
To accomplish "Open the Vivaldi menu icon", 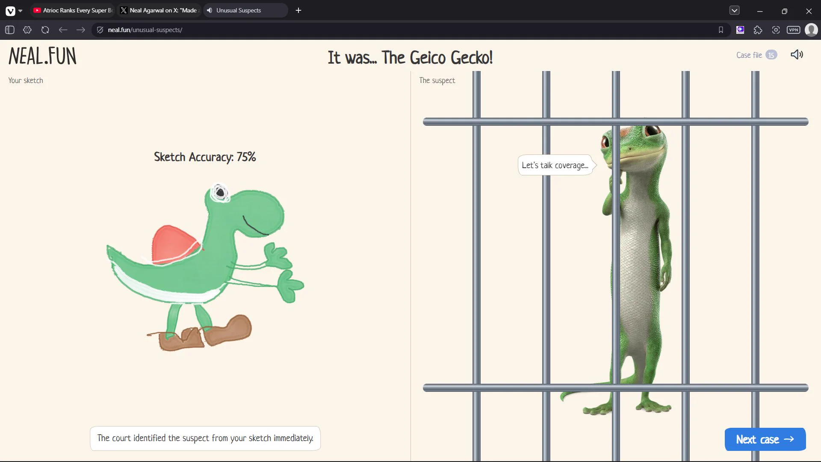I will pyautogui.click(x=10, y=11).
